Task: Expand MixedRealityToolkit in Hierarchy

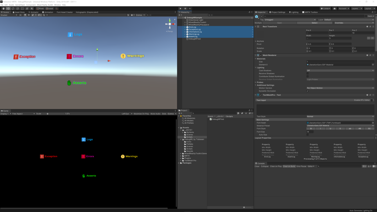Action: pyautogui.click(x=185, y=22)
